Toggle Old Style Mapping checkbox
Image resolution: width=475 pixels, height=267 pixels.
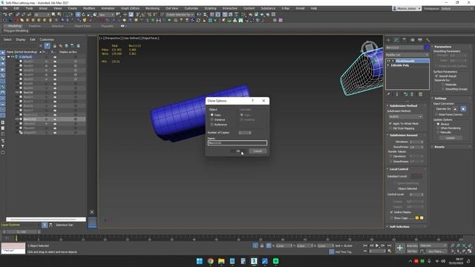(390, 128)
